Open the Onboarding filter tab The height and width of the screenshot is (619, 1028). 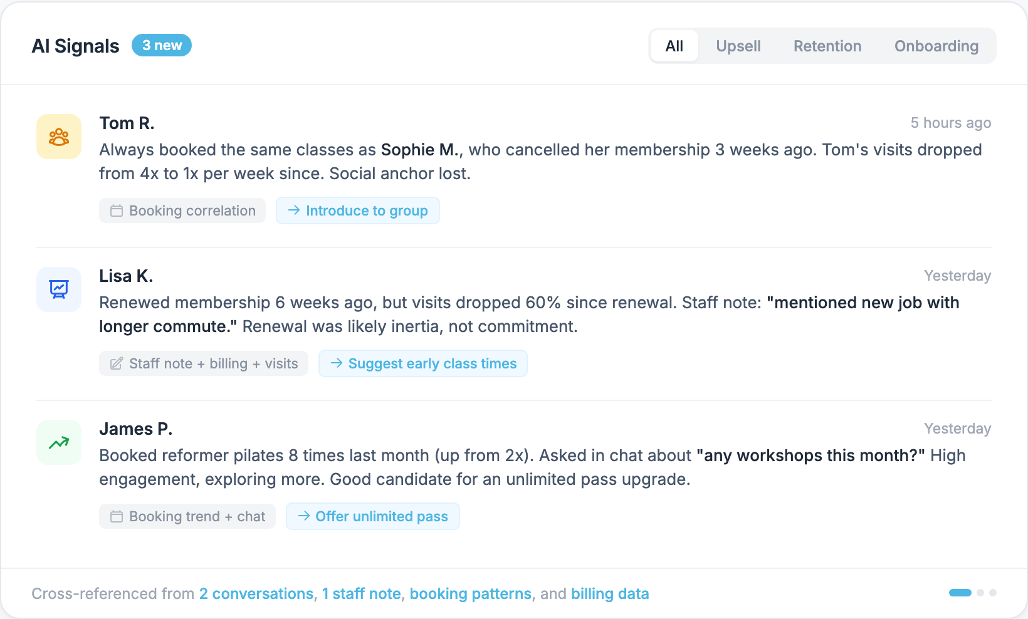(936, 46)
